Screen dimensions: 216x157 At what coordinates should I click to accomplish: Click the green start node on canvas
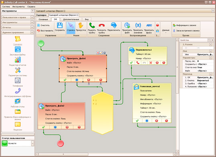click(41, 43)
